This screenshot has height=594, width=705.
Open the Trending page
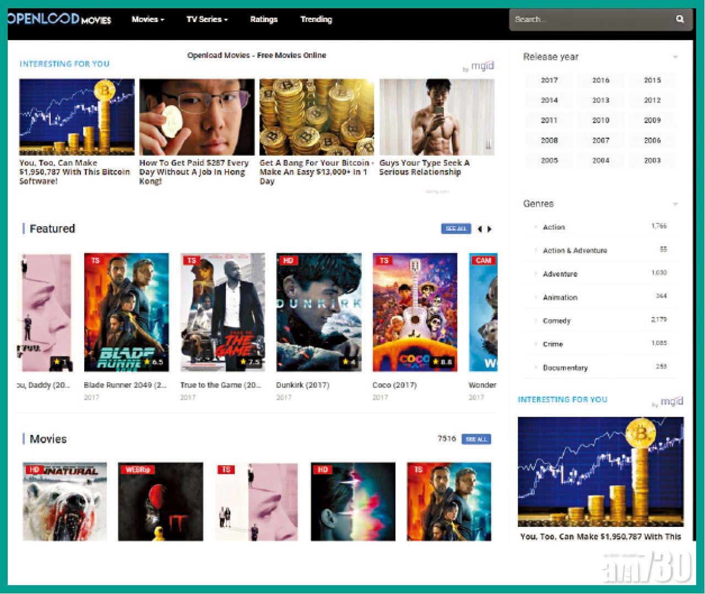316,19
